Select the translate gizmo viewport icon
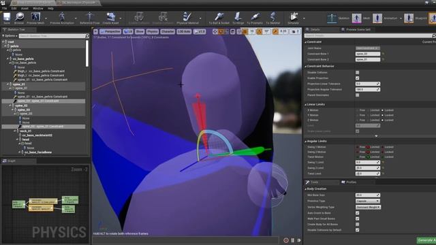 point(215,32)
